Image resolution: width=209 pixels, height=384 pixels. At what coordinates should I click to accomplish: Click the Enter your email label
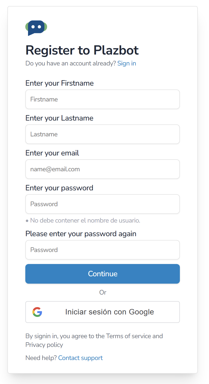click(52, 153)
